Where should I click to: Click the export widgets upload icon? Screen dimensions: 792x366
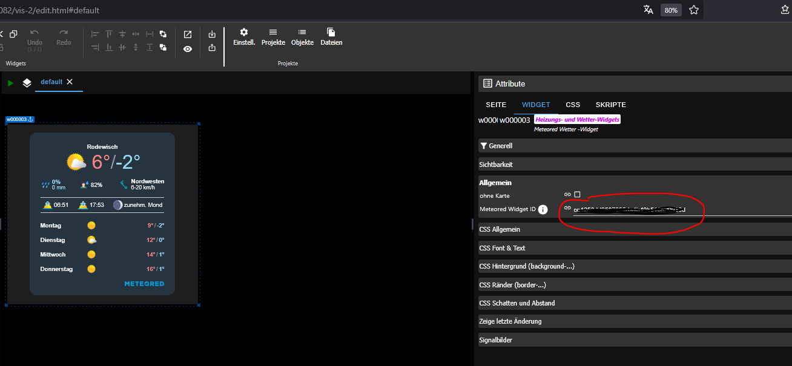(212, 48)
